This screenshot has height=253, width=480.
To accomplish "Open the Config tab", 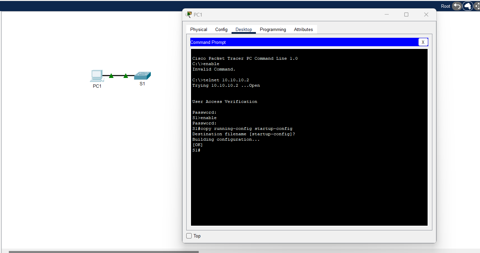I will (x=221, y=29).
